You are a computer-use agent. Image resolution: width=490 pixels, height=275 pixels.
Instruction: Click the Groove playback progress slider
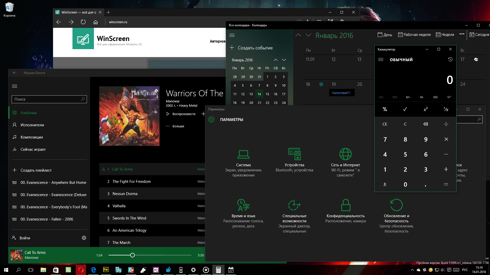pyautogui.click(x=150, y=255)
